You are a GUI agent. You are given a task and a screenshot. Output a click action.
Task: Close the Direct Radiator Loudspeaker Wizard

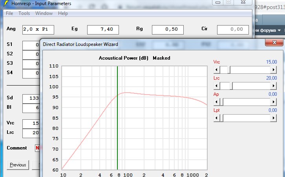pyautogui.click(x=274, y=42)
